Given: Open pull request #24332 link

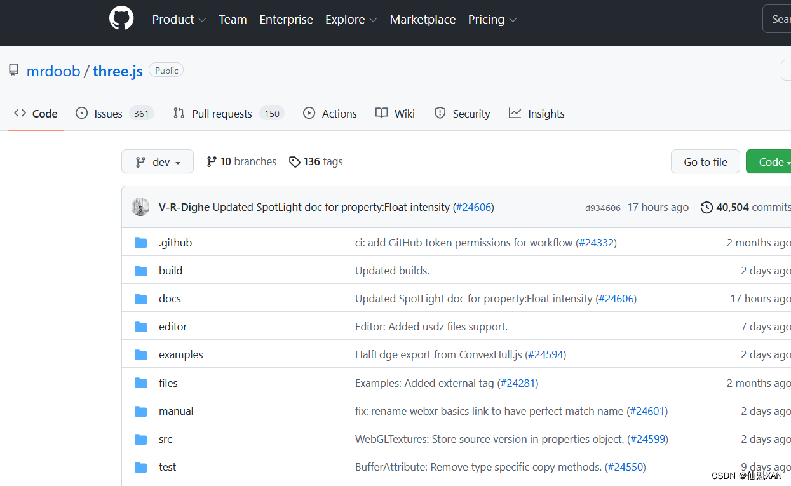Looking at the screenshot, I should click(596, 243).
